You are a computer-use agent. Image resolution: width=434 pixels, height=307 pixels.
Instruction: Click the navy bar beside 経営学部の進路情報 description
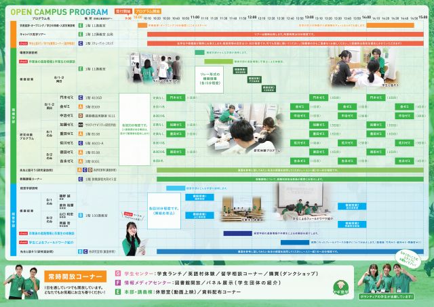point(238,233)
